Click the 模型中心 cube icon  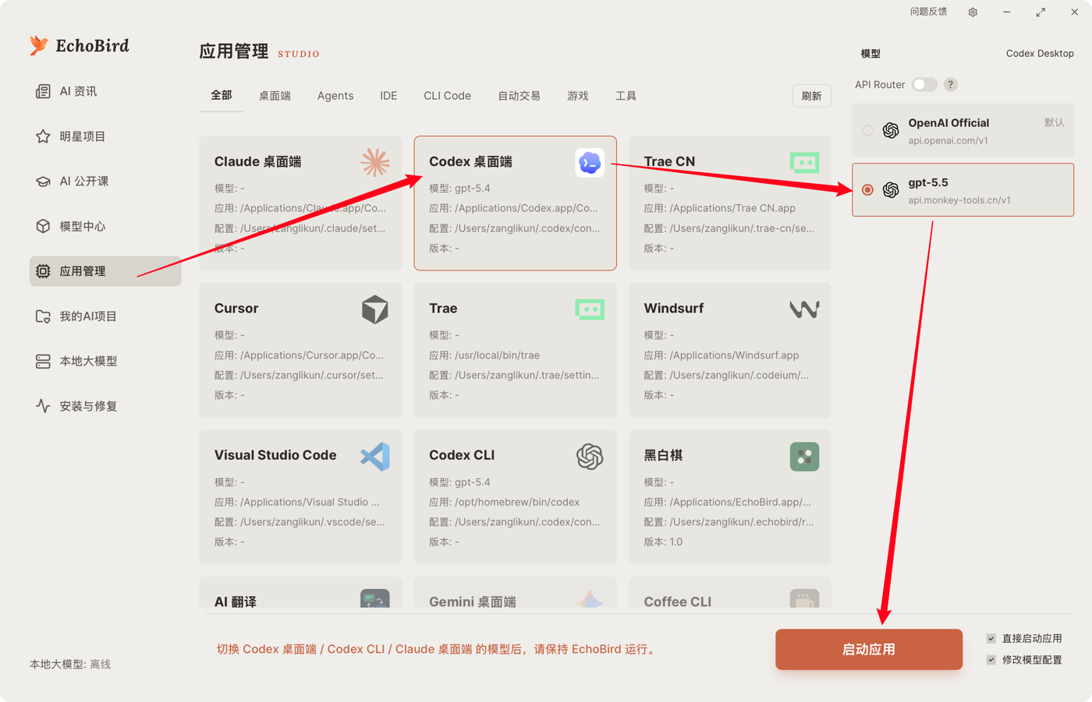click(43, 226)
